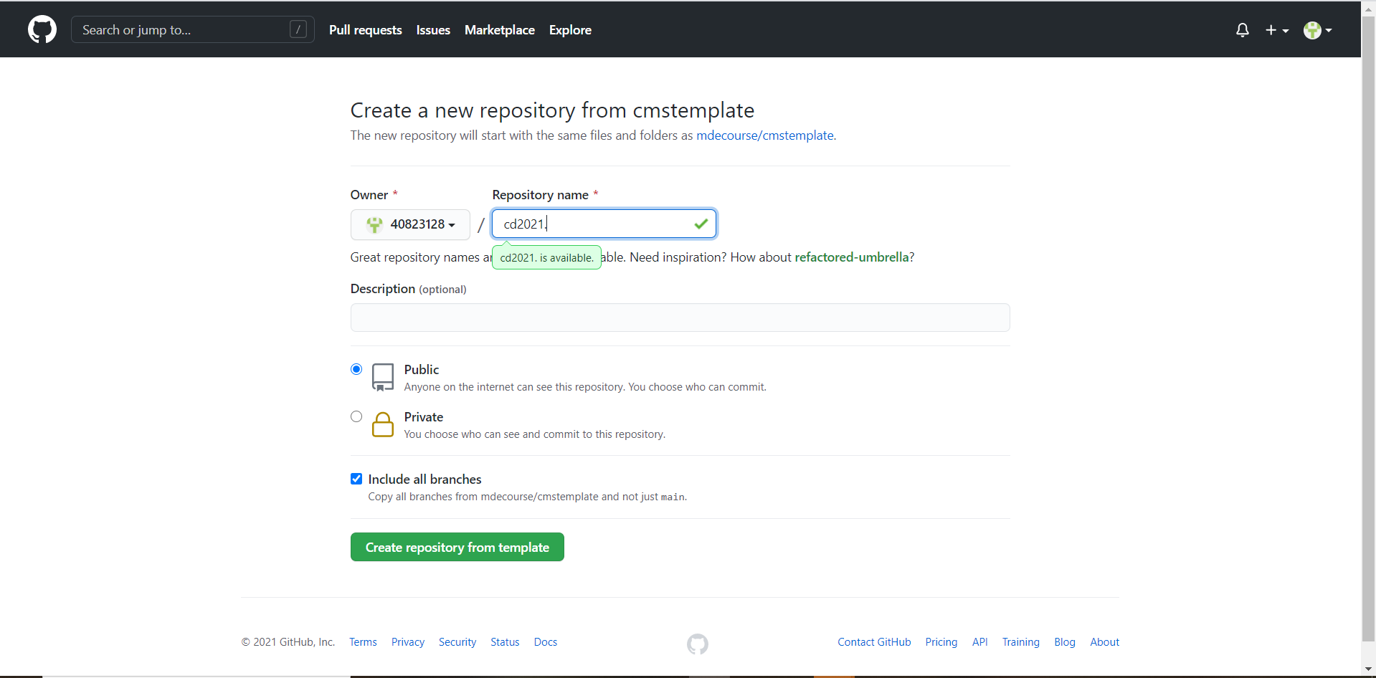Open Marketplace in top navigation
The height and width of the screenshot is (678, 1376).
pos(500,30)
